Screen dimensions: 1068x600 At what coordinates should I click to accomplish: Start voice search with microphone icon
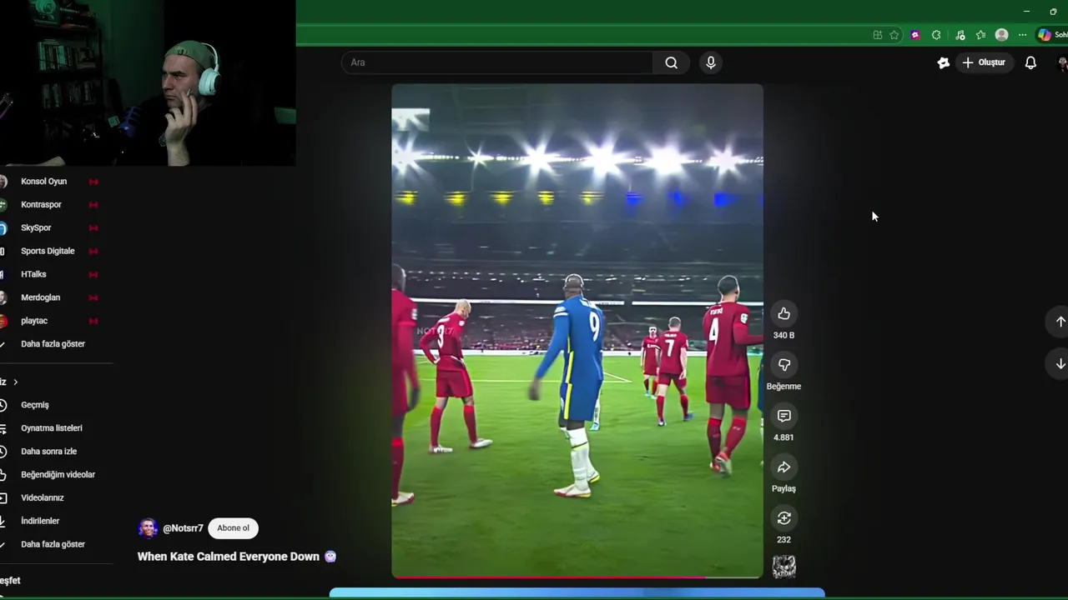pyautogui.click(x=711, y=62)
